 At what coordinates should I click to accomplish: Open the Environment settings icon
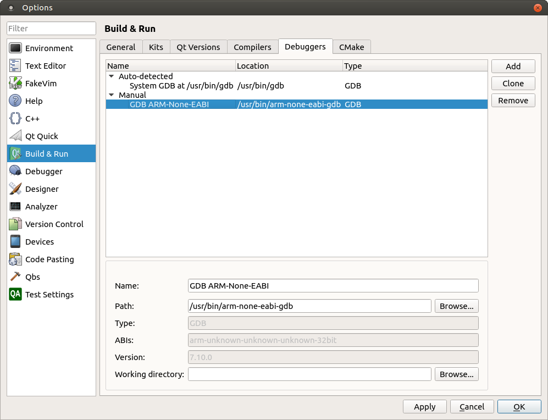tap(15, 48)
